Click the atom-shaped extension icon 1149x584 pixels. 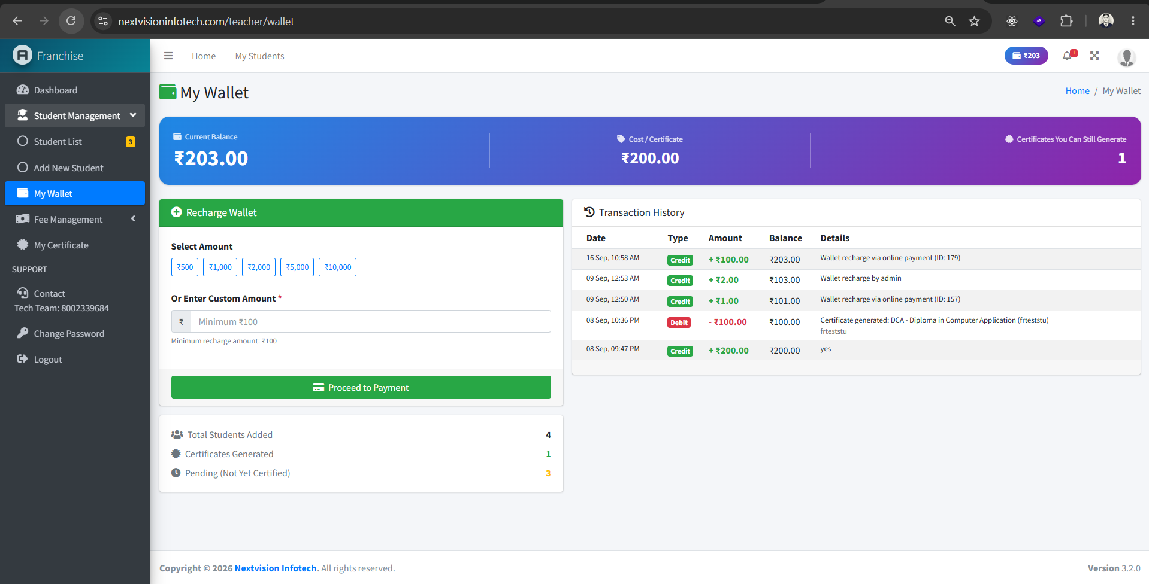point(1012,21)
